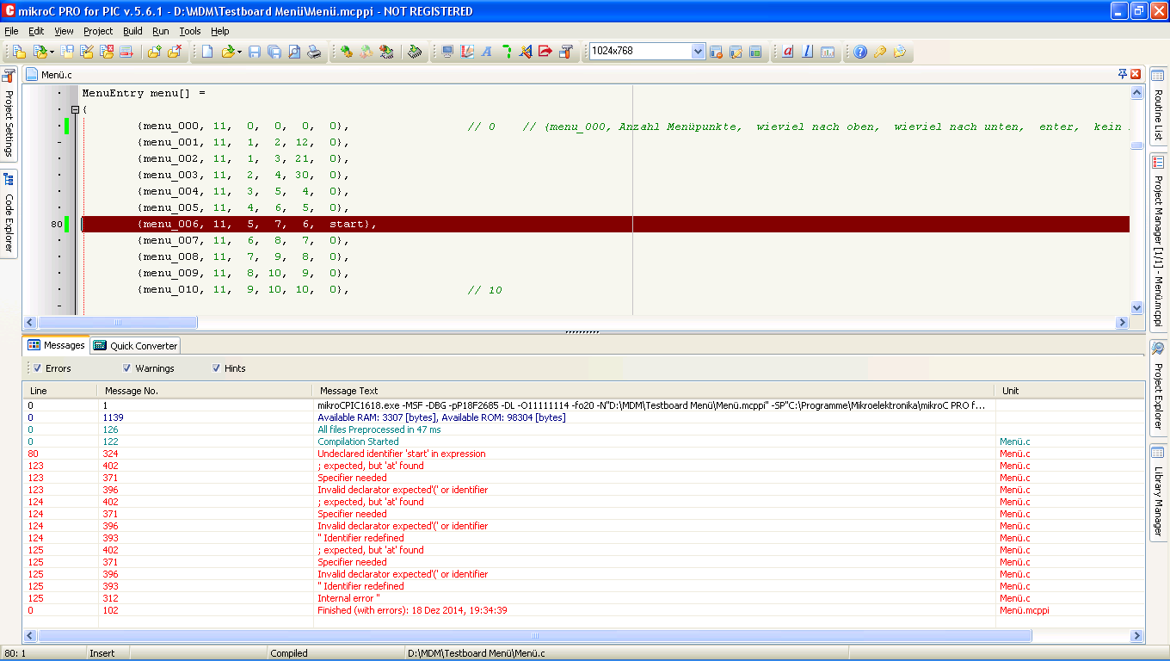Open Print Preview with magnifier icon
This screenshot has width=1170, height=661.
point(294,52)
